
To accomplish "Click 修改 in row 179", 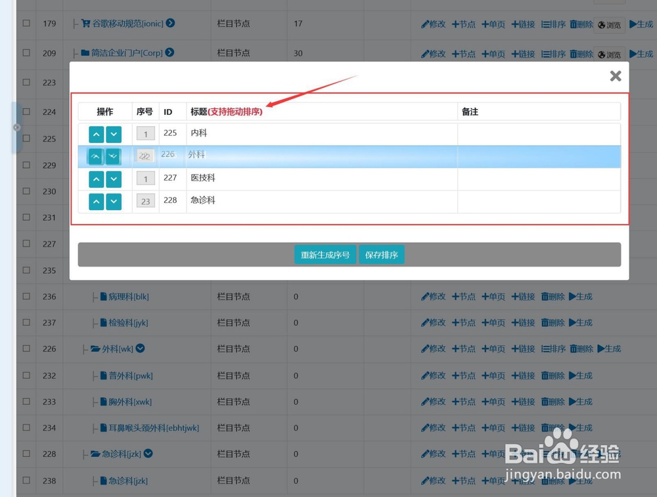I will point(433,24).
